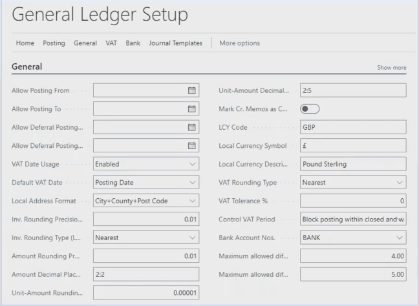This screenshot has width=419, height=306.
Task: Open calendar picker for Allow Posting To
Action: [x=191, y=109]
